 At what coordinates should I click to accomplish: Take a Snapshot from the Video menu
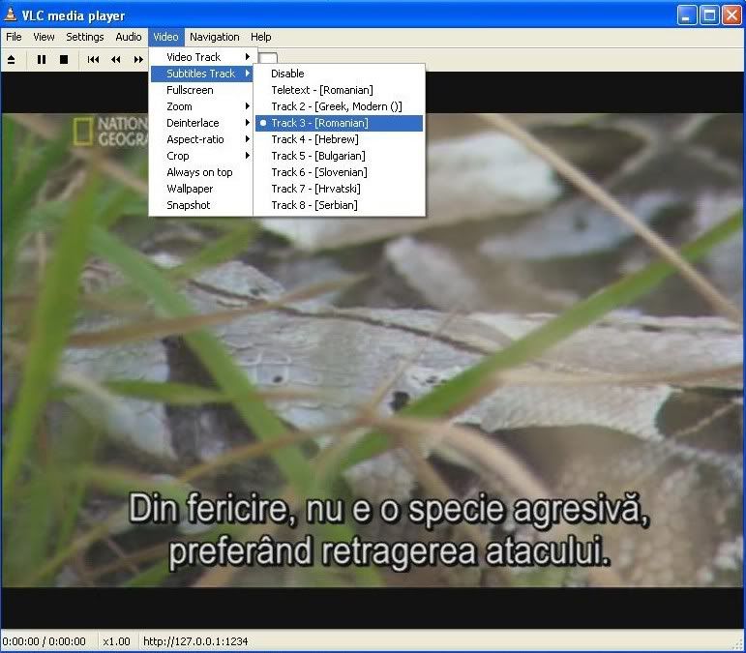point(188,205)
